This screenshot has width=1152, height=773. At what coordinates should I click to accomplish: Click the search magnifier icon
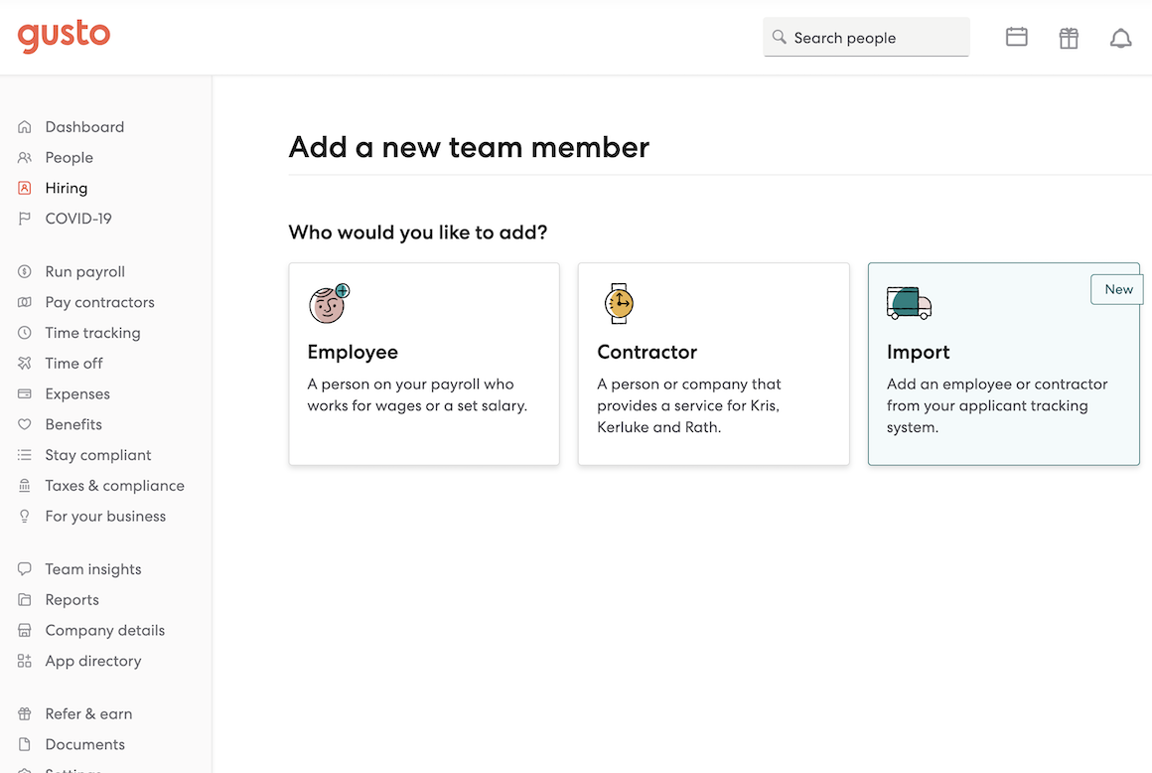tap(779, 37)
